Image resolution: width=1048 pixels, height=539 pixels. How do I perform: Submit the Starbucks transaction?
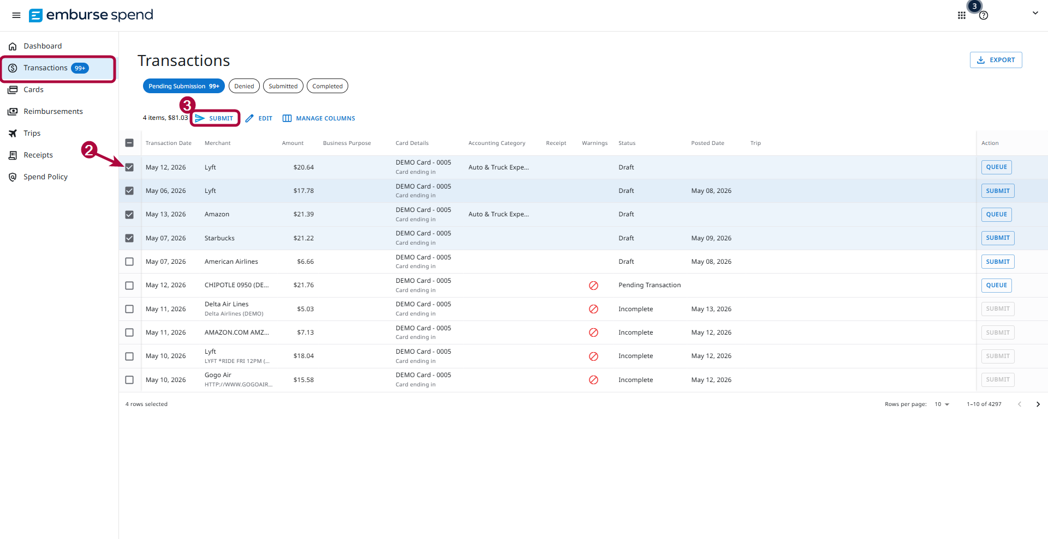pos(997,238)
